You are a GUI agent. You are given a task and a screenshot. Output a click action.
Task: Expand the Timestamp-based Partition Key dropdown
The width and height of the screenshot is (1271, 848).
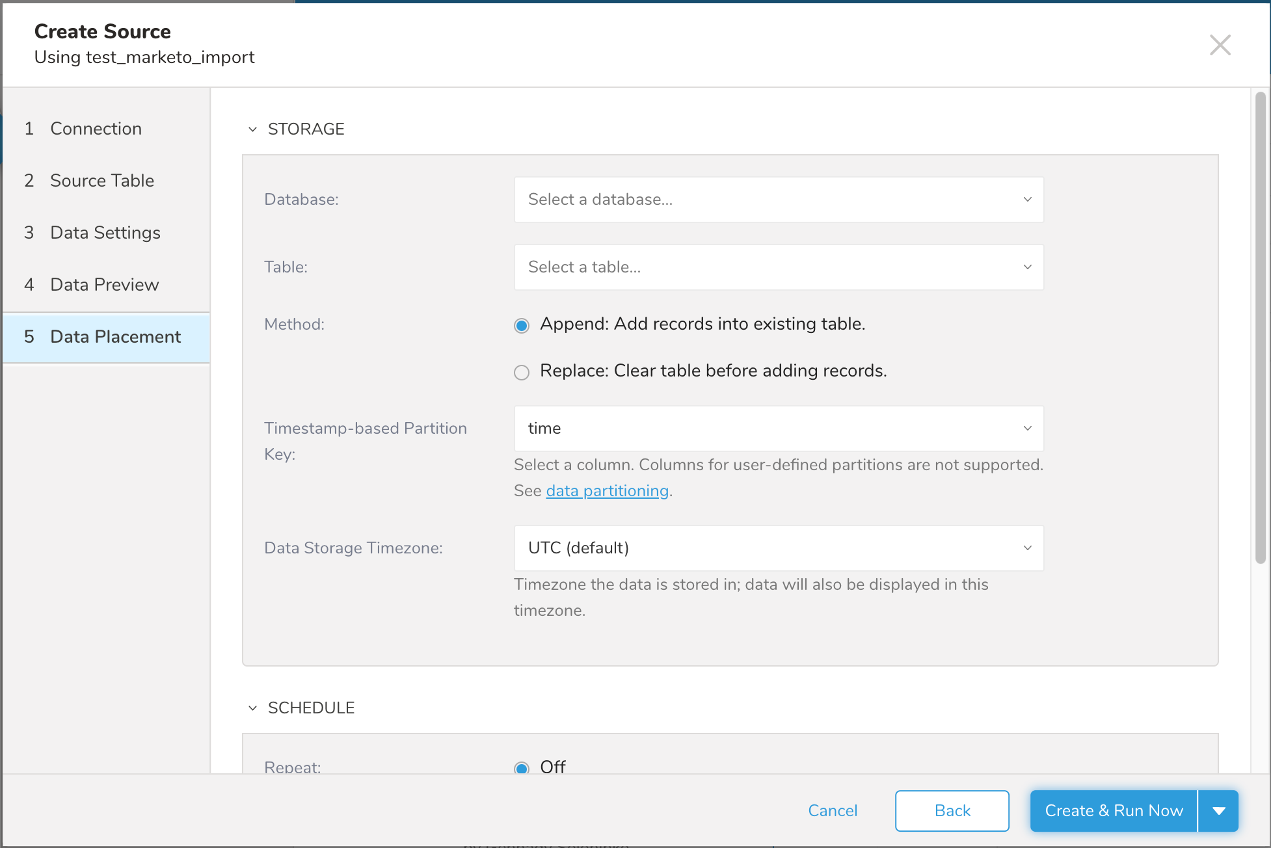[779, 429]
